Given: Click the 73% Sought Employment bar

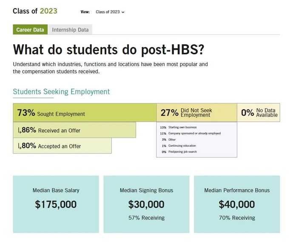Looking at the screenshot, I should point(84,113).
